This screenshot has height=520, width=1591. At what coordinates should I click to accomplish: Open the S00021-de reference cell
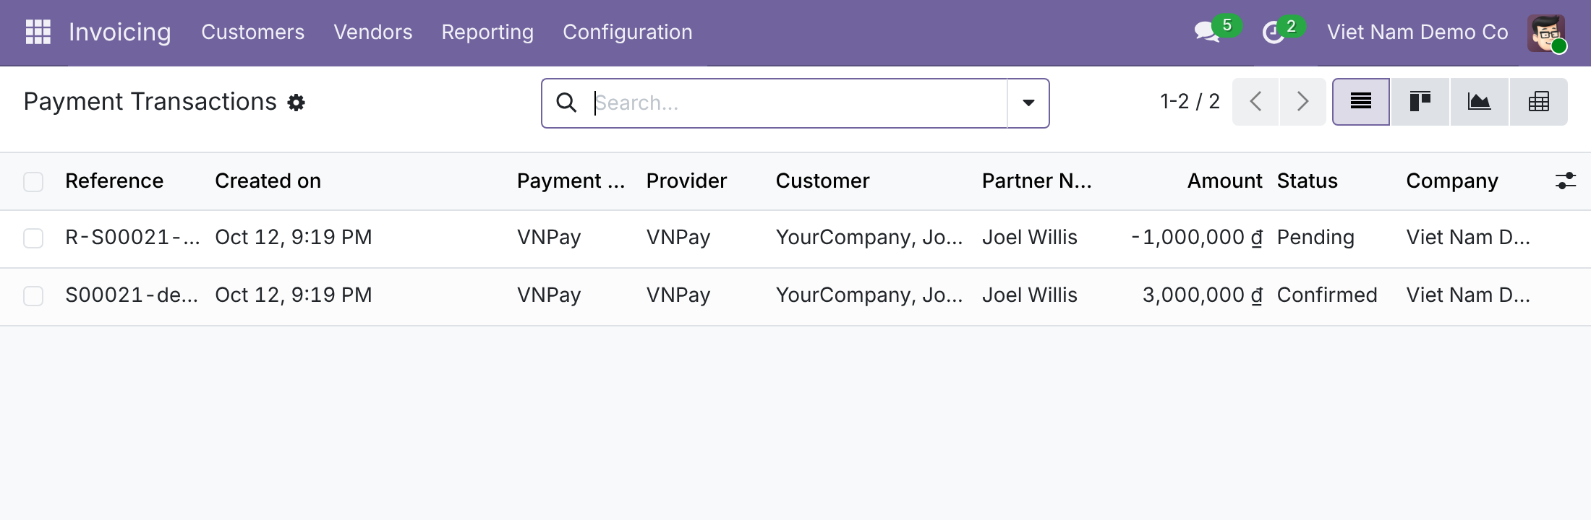(132, 295)
